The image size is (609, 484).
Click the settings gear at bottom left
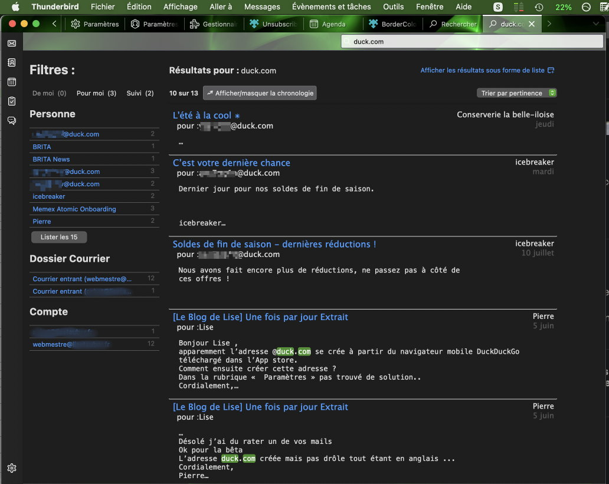[11, 468]
